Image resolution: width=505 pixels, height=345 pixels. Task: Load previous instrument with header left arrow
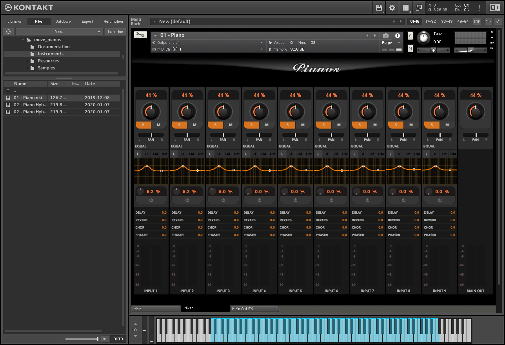pyautogui.click(x=367, y=35)
